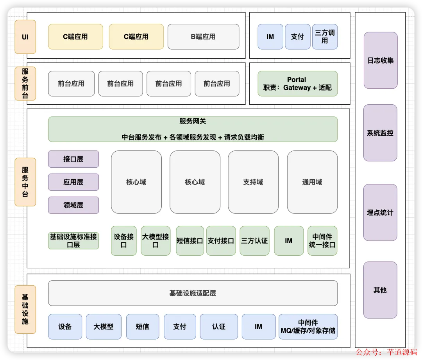Select the 三方调用 blue box
This screenshot has height=360, width=422.
325,37
